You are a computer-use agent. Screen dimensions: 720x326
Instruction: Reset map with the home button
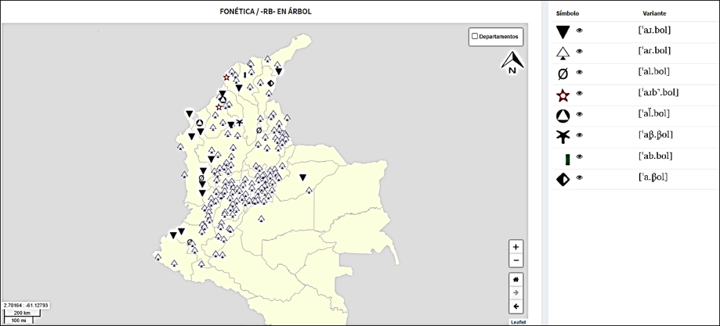pyautogui.click(x=516, y=279)
